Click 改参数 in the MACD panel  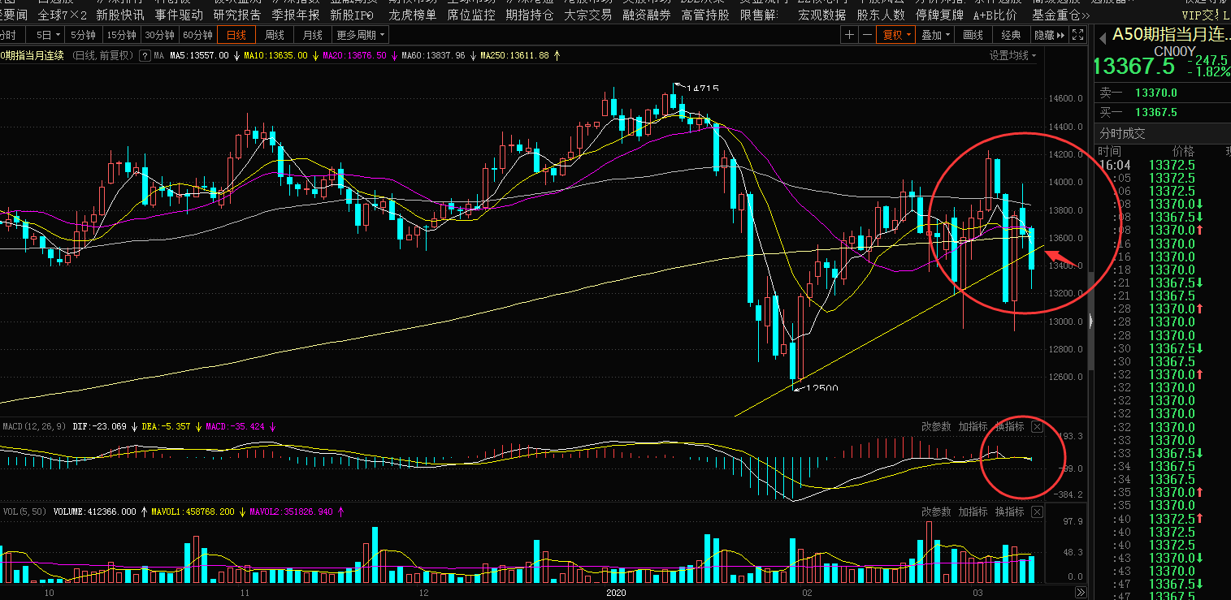(936, 426)
